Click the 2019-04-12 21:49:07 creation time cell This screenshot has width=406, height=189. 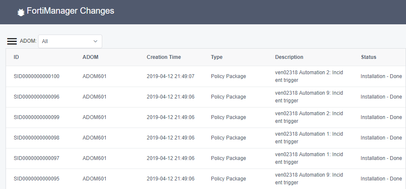pyautogui.click(x=170, y=76)
